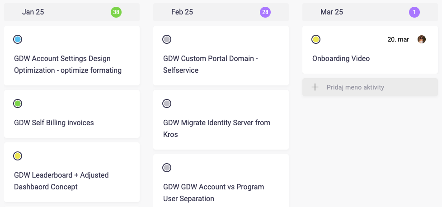
Task: Click purple 1 count badge on Mar 25
Action: pos(414,12)
